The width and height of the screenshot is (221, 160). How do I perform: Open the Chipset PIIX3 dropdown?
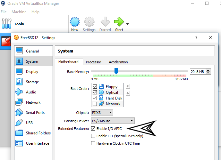102,112
